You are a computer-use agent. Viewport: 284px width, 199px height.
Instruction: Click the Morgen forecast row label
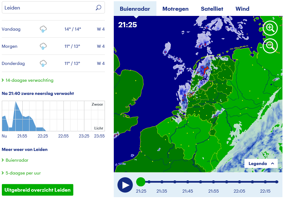[x=10, y=46]
